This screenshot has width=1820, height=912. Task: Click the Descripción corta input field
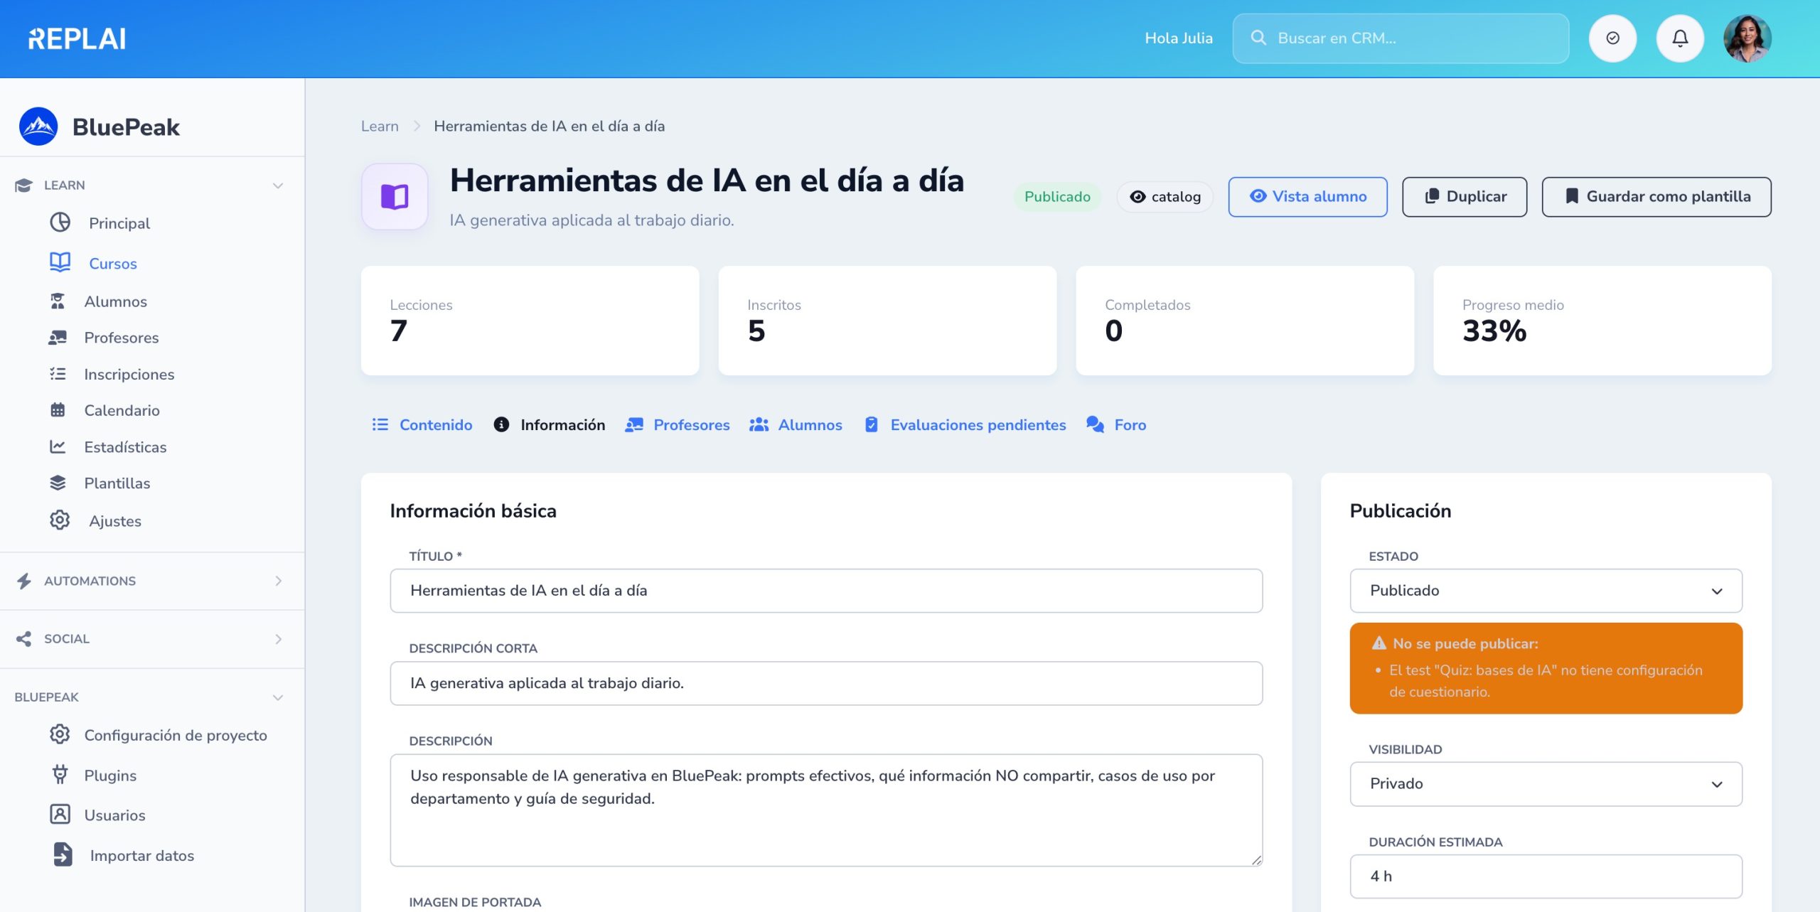(826, 683)
